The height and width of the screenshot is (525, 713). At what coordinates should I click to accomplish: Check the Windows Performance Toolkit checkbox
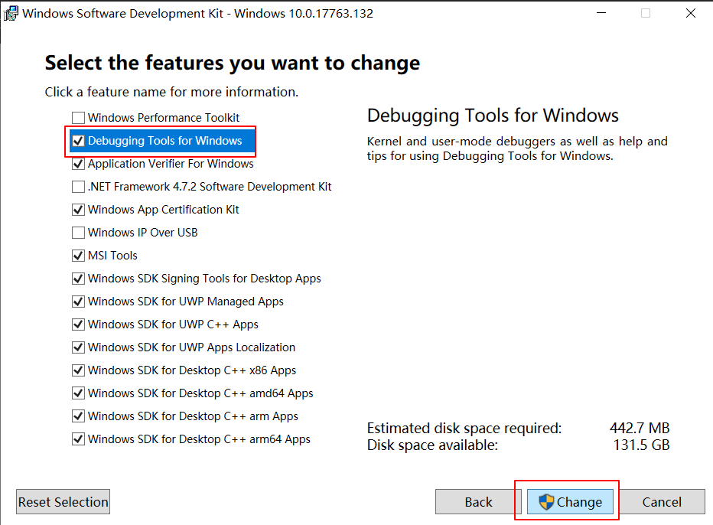pyautogui.click(x=78, y=118)
